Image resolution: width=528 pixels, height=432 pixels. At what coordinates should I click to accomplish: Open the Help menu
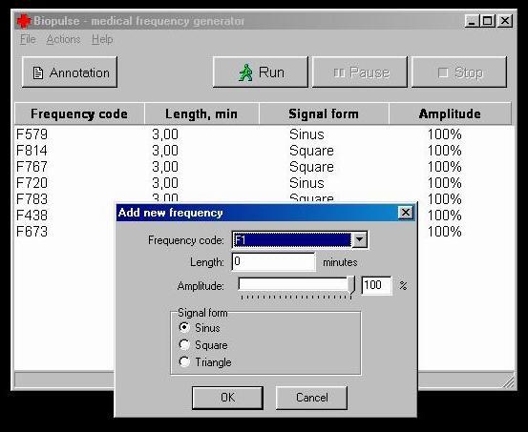pos(102,39)
